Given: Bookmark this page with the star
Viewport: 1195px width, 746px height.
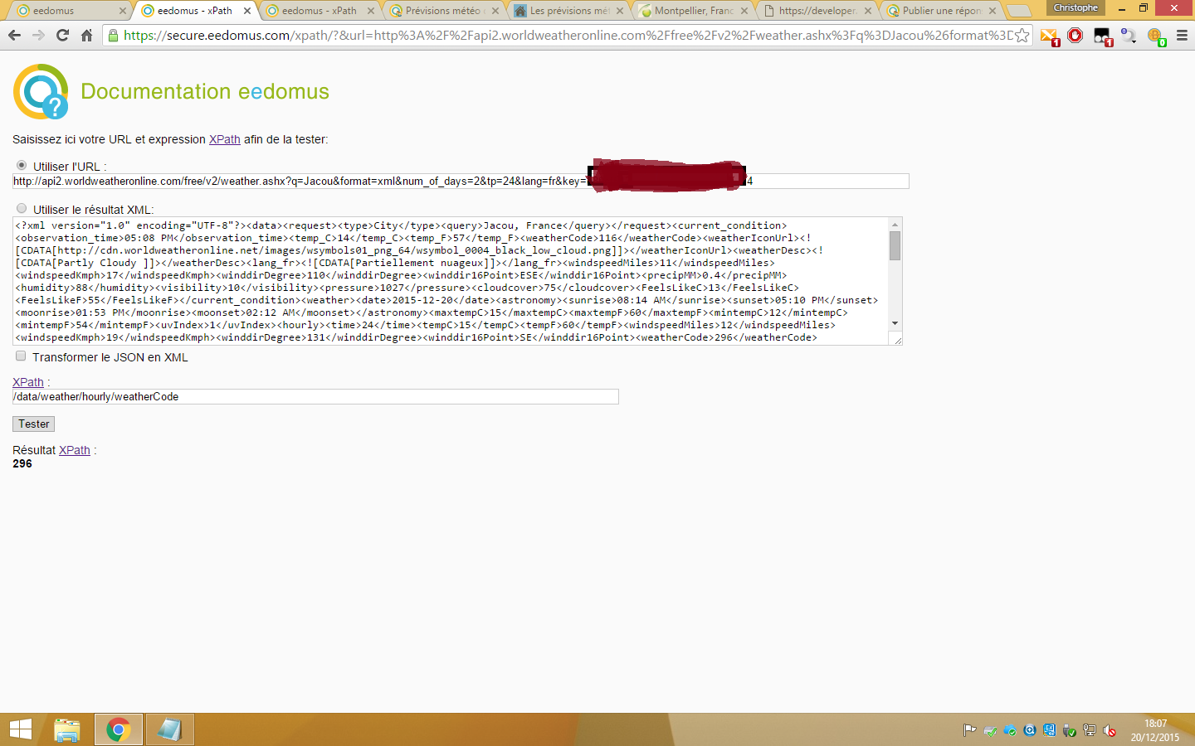Looking at the screenshot, I should (1022, 36).
